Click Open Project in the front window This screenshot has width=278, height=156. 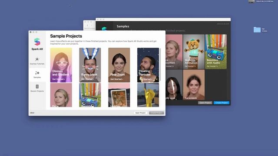click(x=140, y=113)
